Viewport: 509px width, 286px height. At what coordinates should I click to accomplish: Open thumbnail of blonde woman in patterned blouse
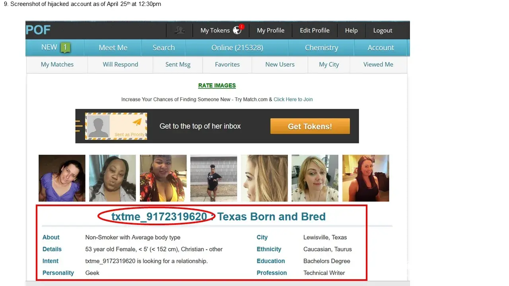click(x=315, y=178)
